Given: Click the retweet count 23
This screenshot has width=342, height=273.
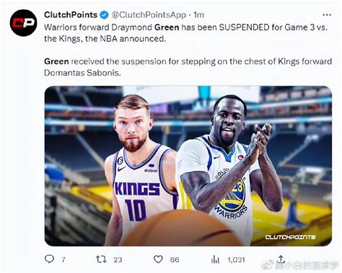Looking at the screenshot, I should coord(118,260).
